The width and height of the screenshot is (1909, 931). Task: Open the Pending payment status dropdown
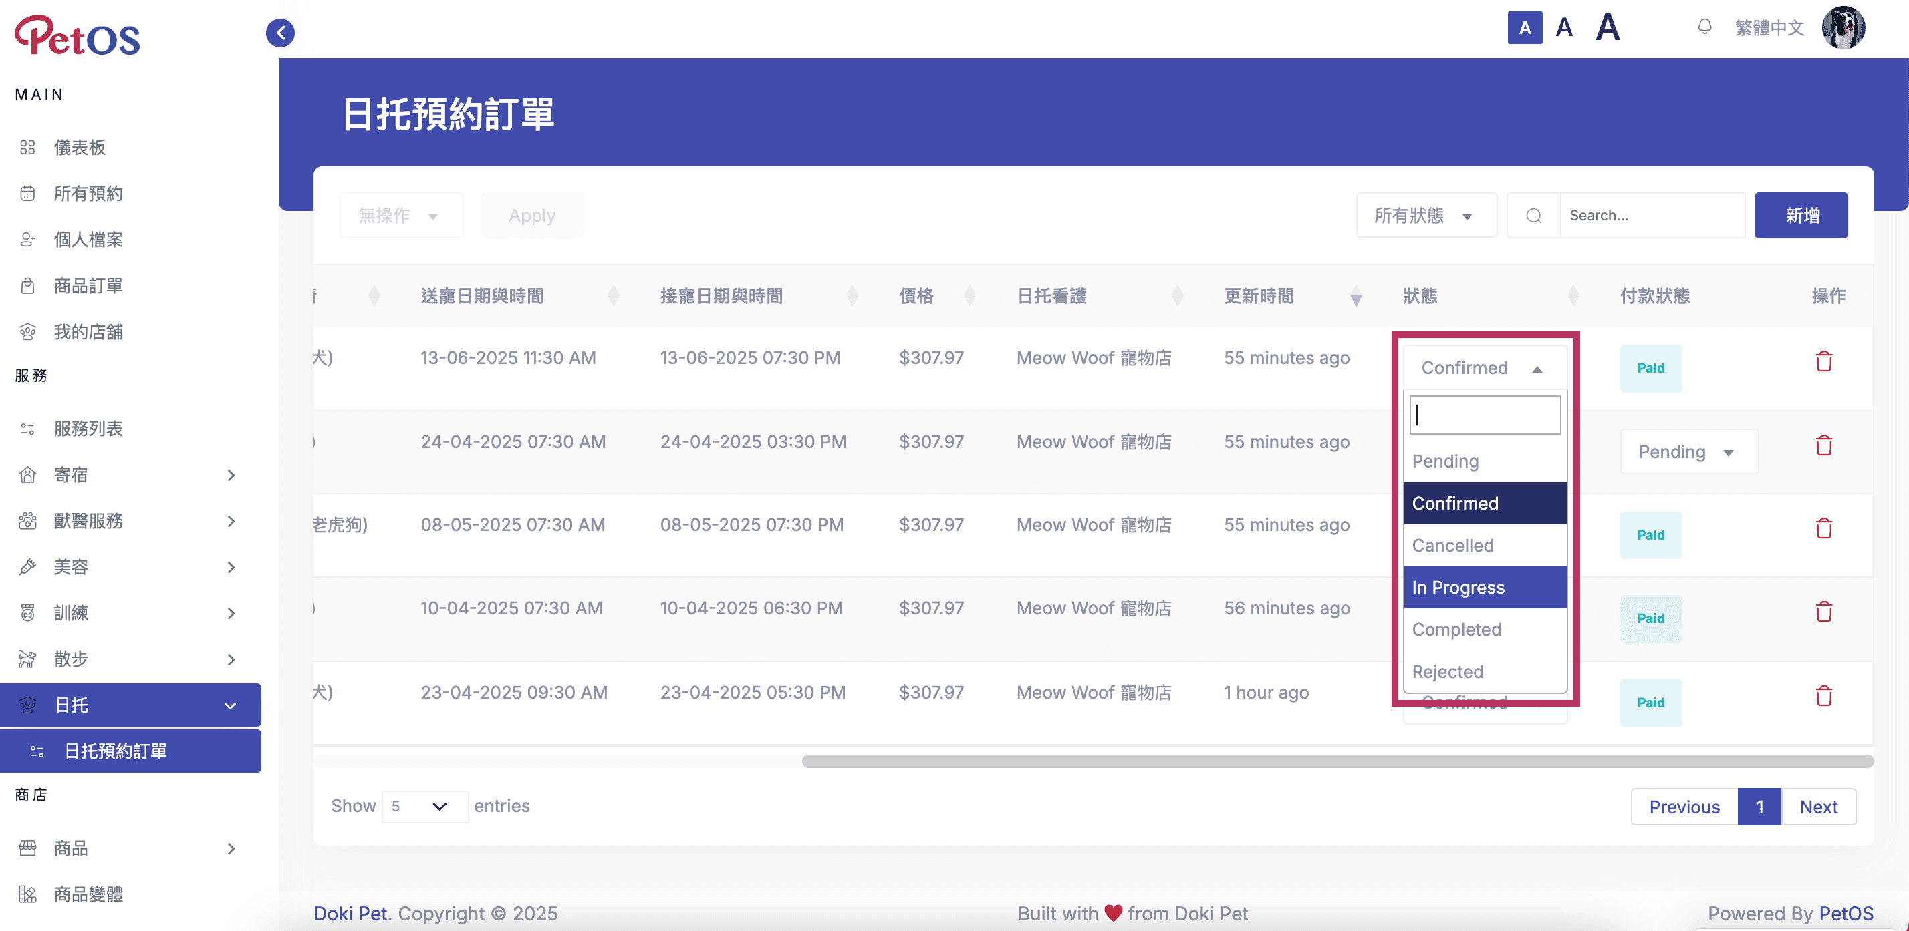tap(1689, 451)
